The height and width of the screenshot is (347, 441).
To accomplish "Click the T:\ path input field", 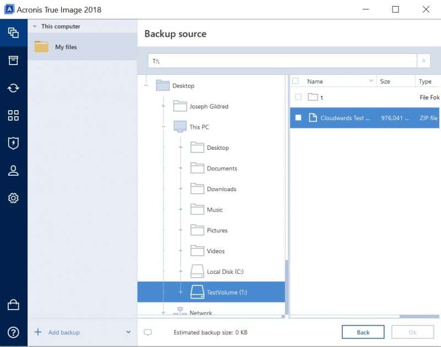I will coord(282,61).
